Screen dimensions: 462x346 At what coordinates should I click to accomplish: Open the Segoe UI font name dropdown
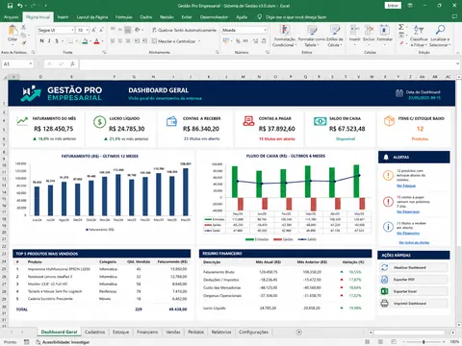tap(72, 30)
